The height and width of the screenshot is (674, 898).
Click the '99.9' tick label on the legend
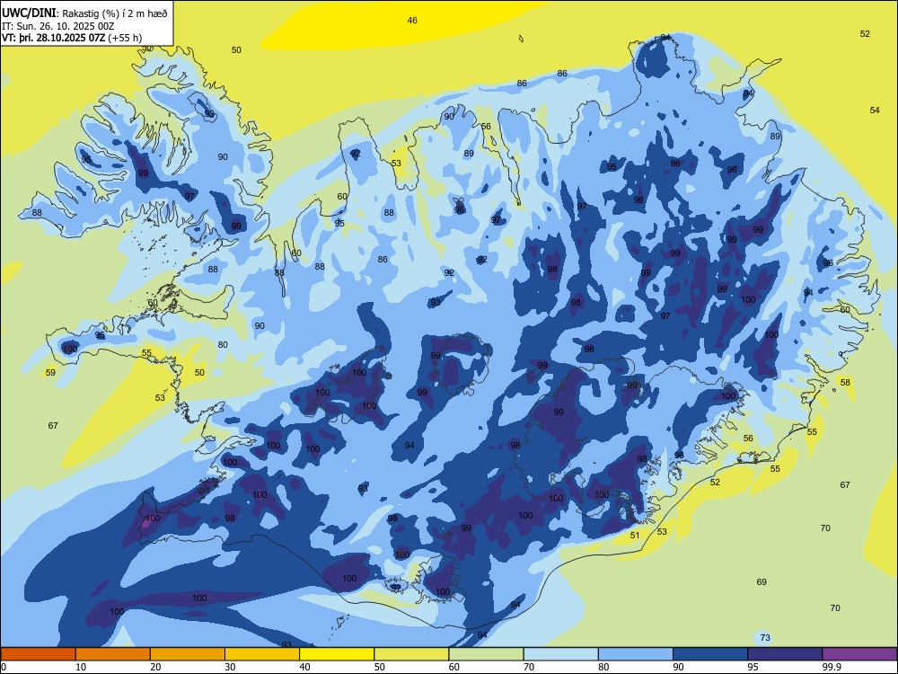(832, 667)
